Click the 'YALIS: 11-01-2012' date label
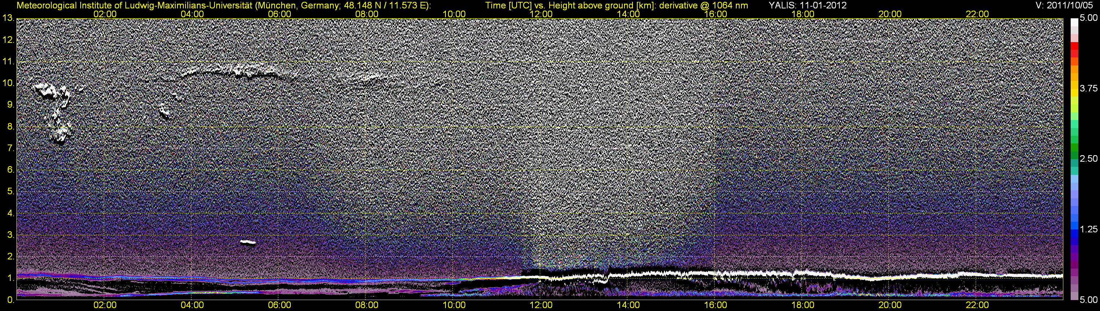The height and width of the screenshot is (311, 1100). (807, 5)
